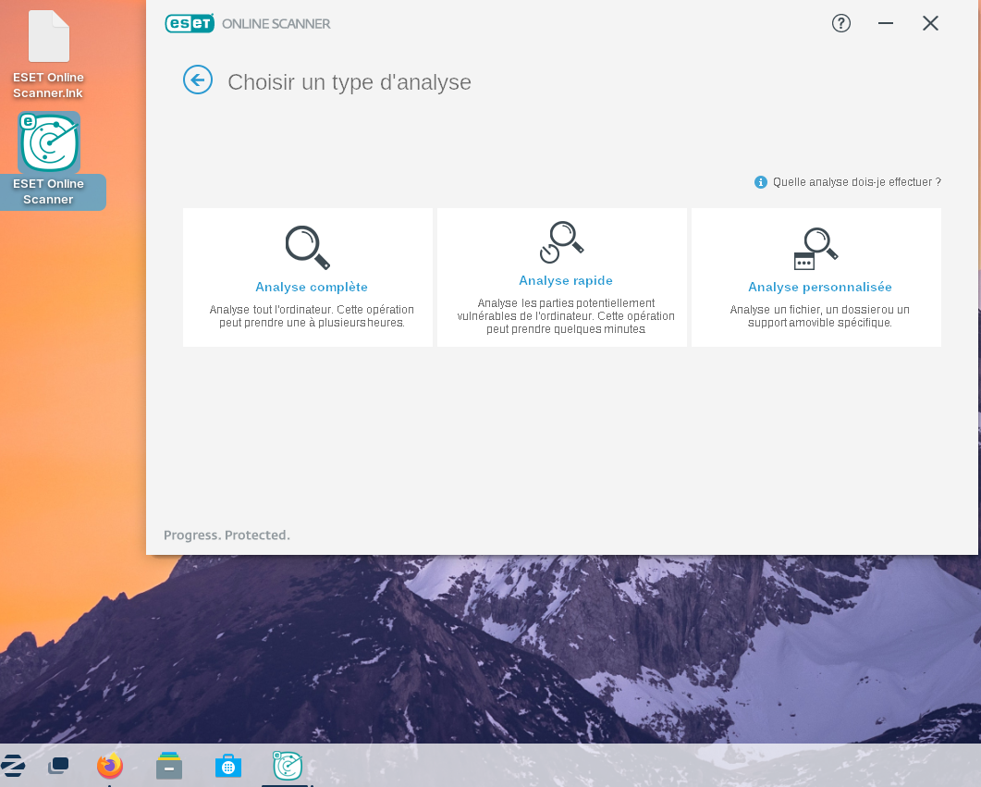Image resolution: width=981 pixels, height=787 pixels.
Task: Open the Zorin start menu
Action: coord(13,766)
